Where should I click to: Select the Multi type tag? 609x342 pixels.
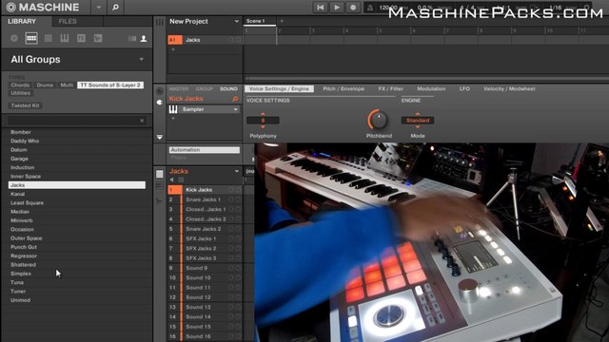coord(67,85)
